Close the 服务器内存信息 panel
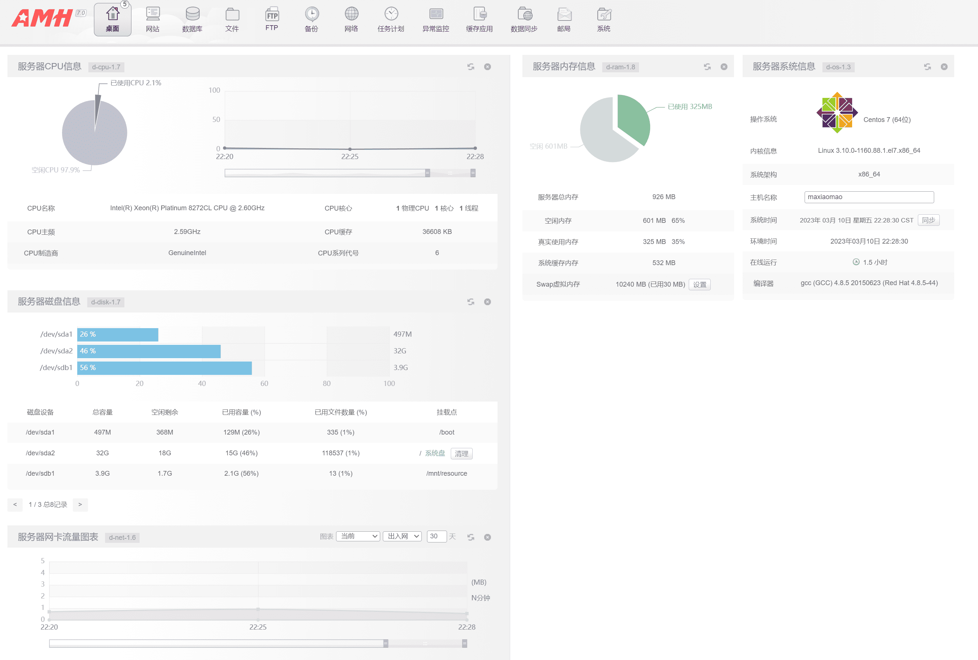 [x=724, y=67]
